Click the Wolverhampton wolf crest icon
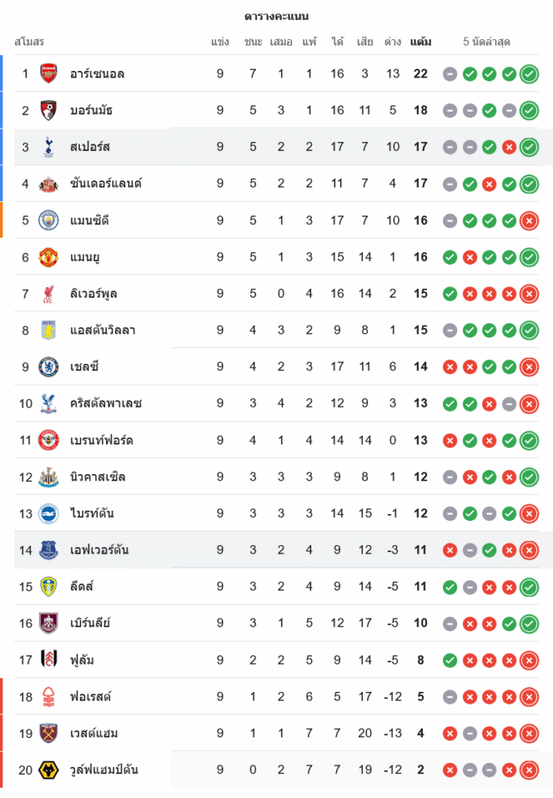This screenshot has height=798, width=553. click(x=49, y=770)
